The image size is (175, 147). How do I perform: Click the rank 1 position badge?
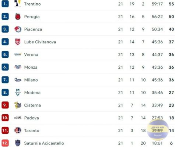(5, 4)
